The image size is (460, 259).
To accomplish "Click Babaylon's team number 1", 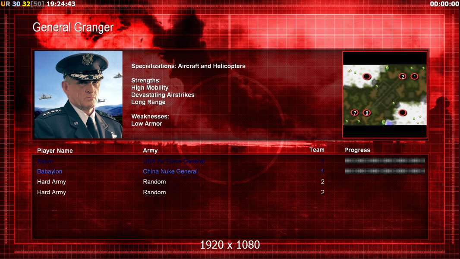I will 322,171.
